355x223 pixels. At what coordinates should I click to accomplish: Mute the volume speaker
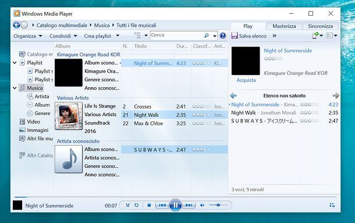click(202, 205)
